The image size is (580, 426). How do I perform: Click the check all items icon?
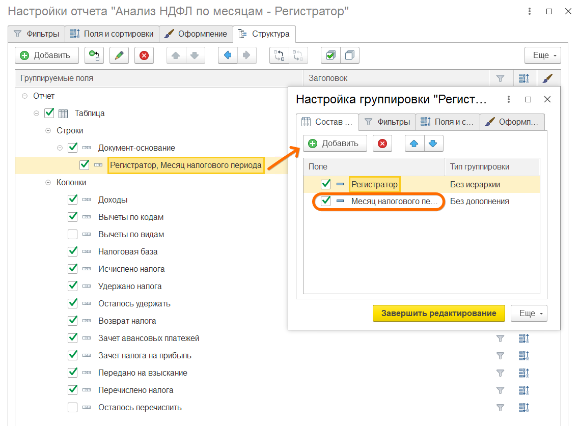coord(330,55)
